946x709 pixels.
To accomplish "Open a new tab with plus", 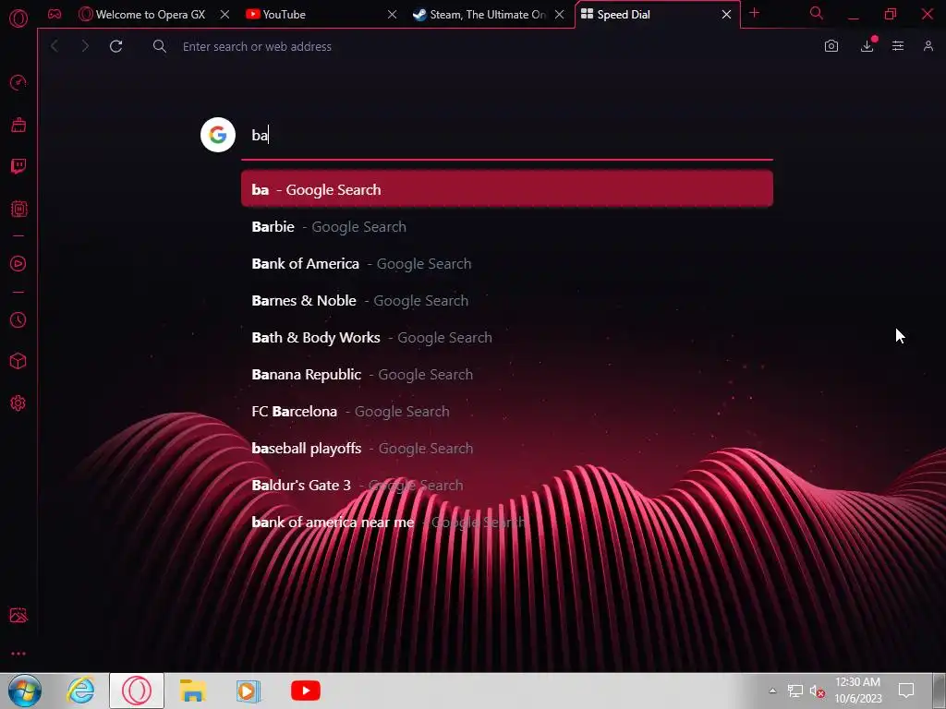I will [754, 13].
